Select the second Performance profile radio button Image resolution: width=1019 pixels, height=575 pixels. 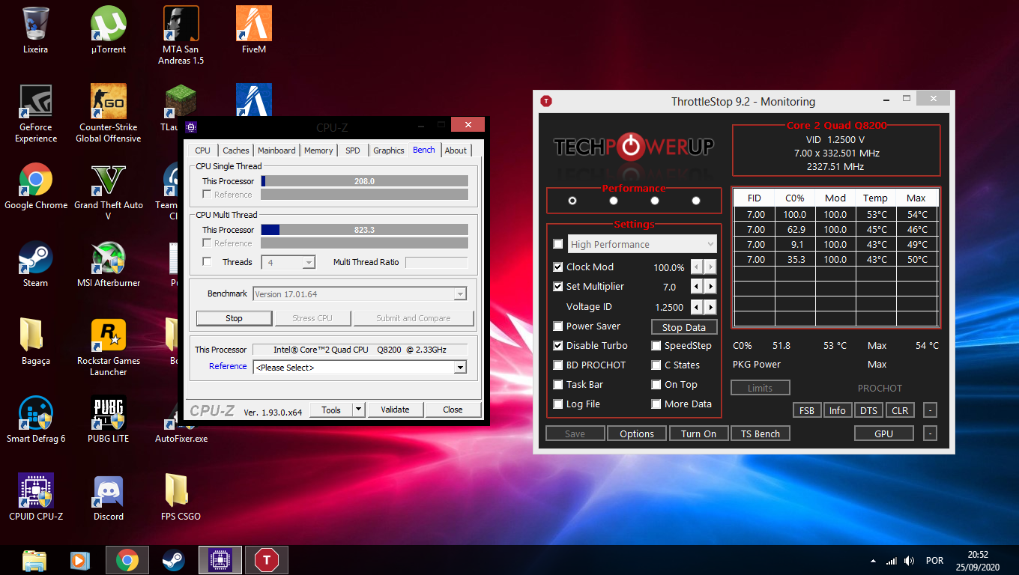click(x=614, y=201)
